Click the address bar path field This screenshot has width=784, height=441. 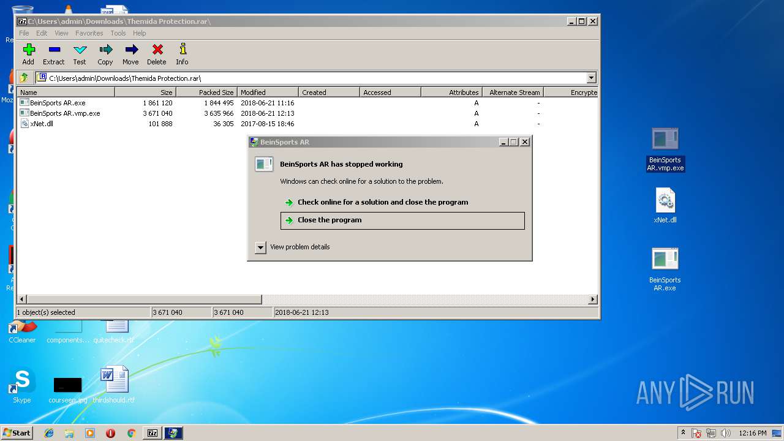coord(311,78)
